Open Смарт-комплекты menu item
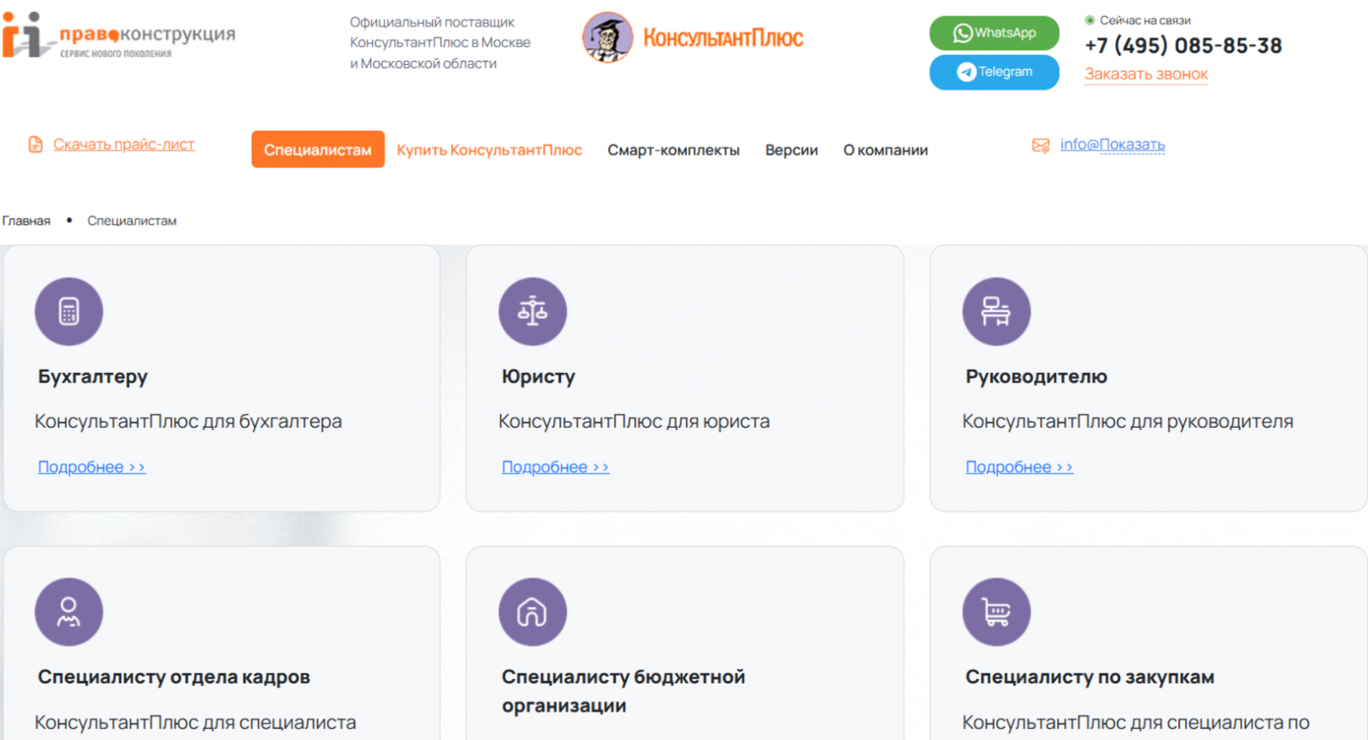Viewport: 1368px width, 740px height. point(674,151)
